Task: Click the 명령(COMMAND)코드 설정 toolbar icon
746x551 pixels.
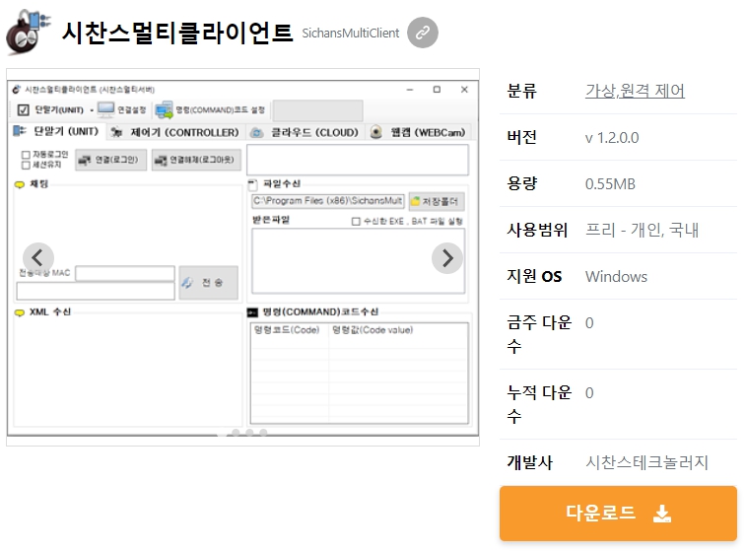Action: coord(164,110)
